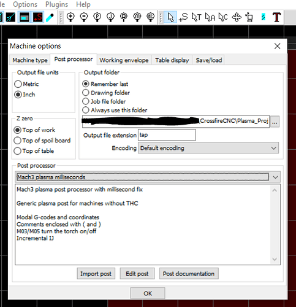Choose Top of table for Z zero

coord(34,151)
